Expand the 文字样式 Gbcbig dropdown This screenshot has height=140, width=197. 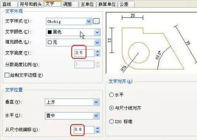click(89, 21)
